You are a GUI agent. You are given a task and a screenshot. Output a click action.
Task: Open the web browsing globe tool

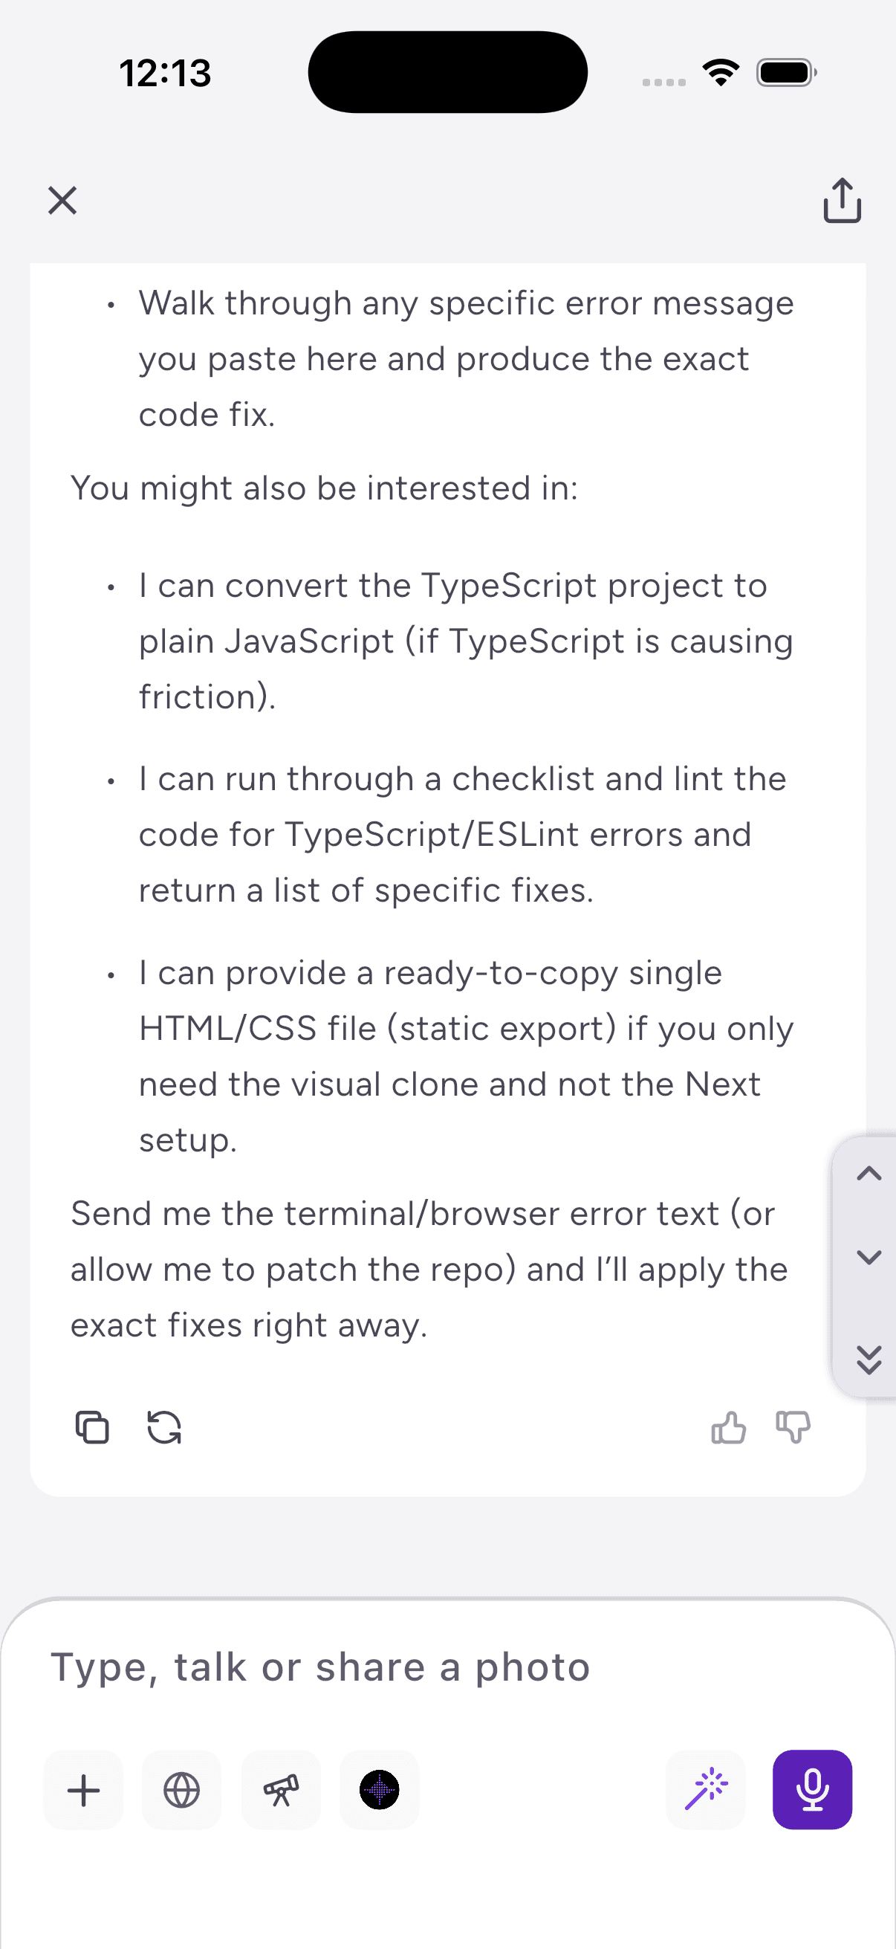click(181, 1789)
